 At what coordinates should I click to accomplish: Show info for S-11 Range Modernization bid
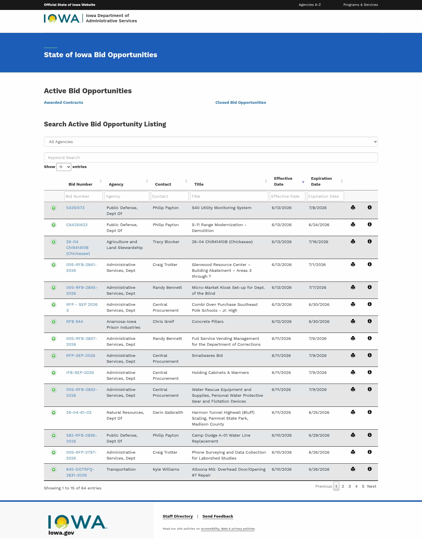coord(370,225)
